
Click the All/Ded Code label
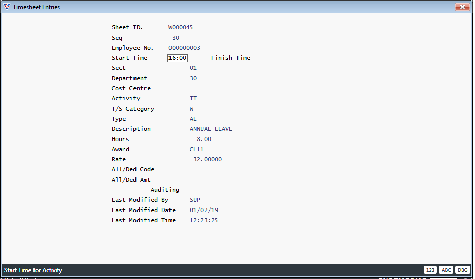[x=133, y=169]
